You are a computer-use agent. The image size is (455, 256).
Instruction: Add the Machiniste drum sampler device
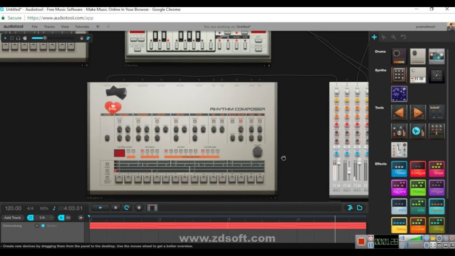tap(418, 56)
